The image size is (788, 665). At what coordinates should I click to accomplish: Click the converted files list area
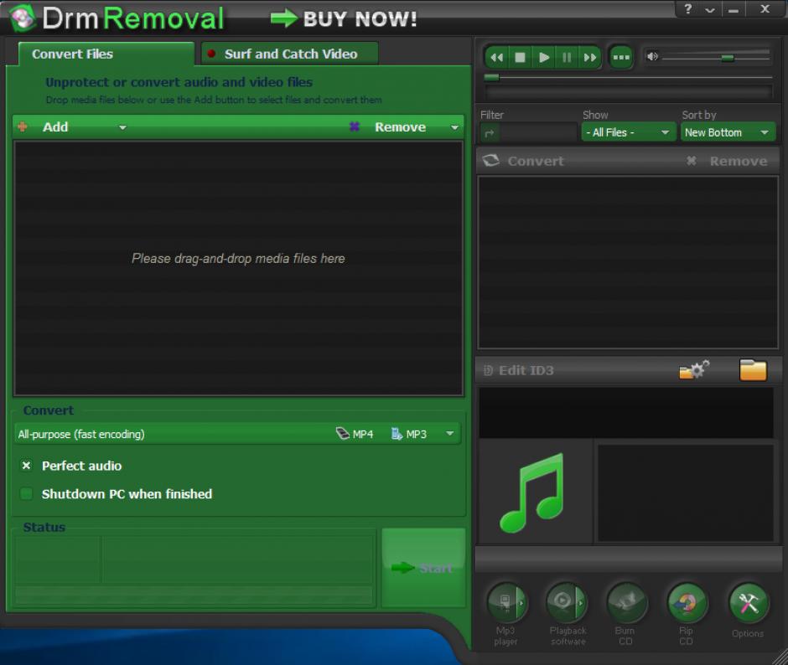(x=628, y=261)
